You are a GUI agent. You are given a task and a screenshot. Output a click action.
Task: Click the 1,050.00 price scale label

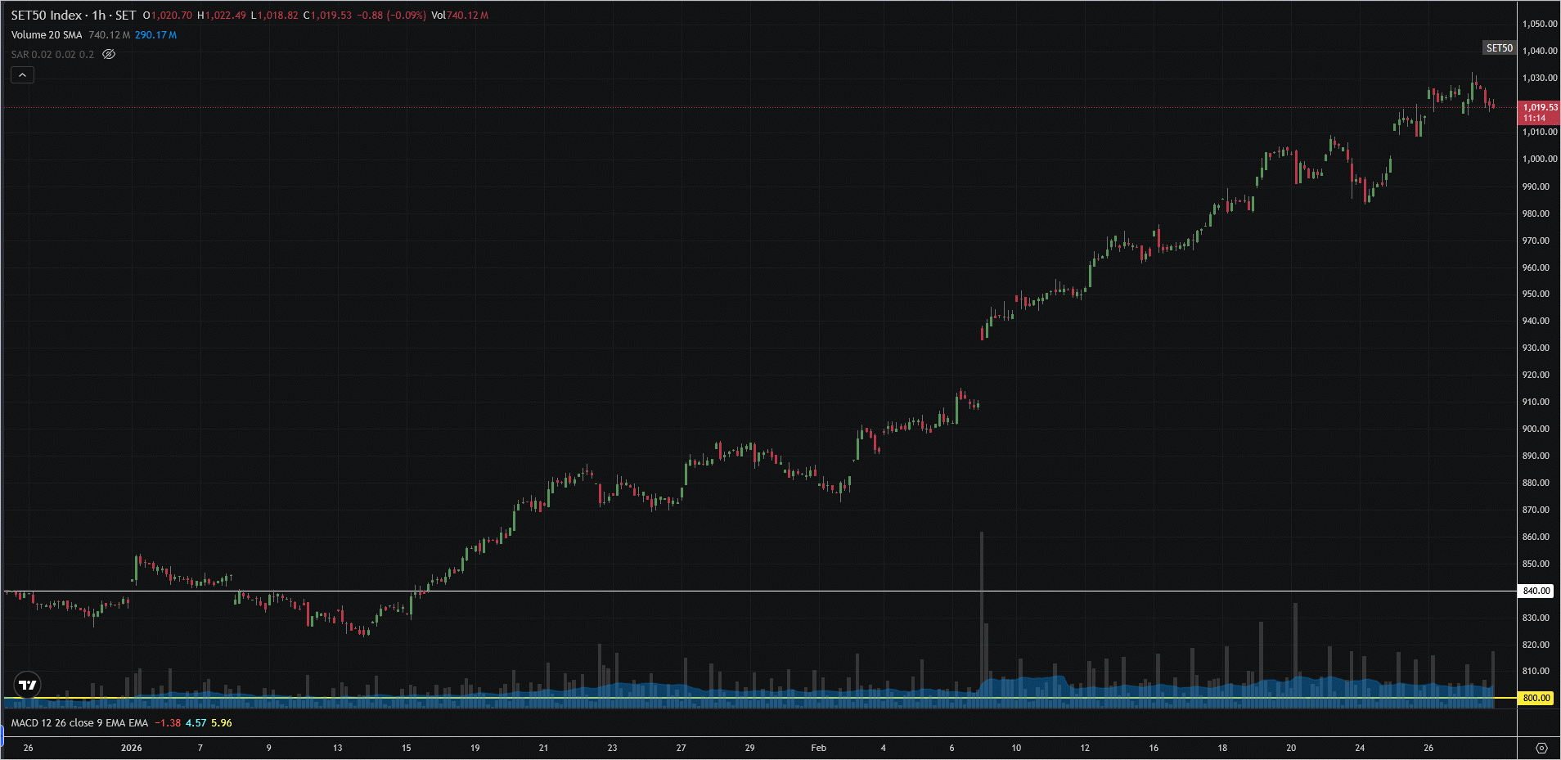[x=1539, y=24]
